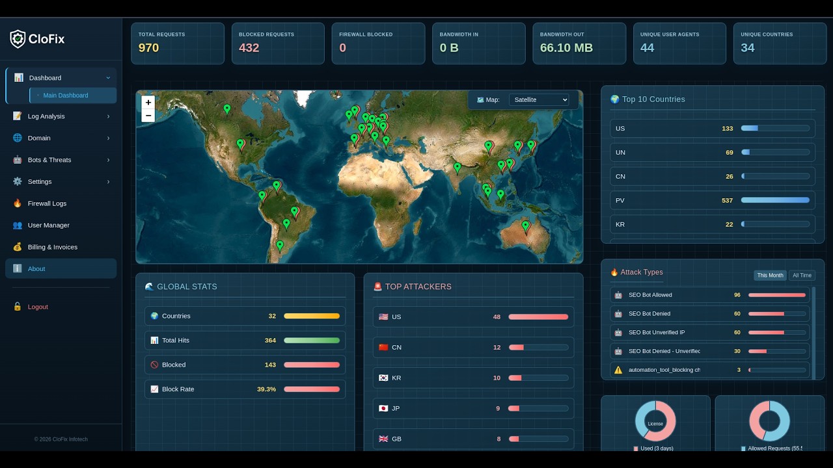Open Main Dashboard menu item
This screenshot has width=833, height=468.
[73, 96]
